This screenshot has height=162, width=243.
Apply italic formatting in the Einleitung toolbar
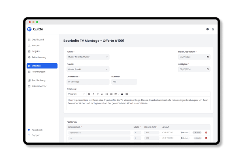[93, 94]
